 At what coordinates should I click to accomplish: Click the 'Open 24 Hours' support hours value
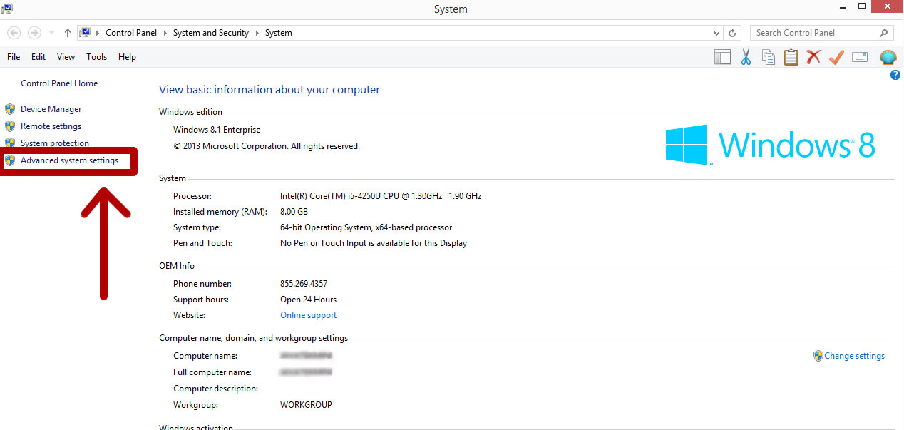[309, 300]
